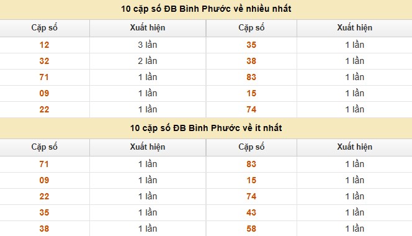The width and height of the screenshot is (412, 236).
Task: Click the '2 lần' occurrence cell
Action: (148, 61)
